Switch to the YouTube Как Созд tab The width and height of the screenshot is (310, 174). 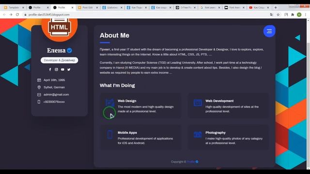(259, 8)
